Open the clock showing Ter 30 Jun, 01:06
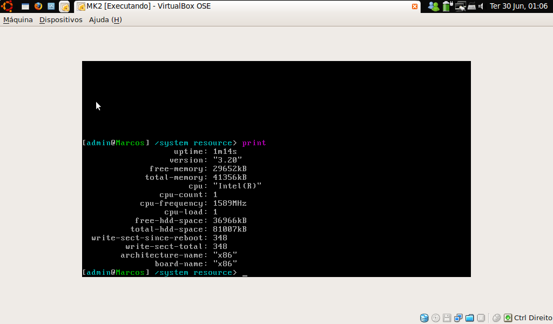 (x=518, y=6)
